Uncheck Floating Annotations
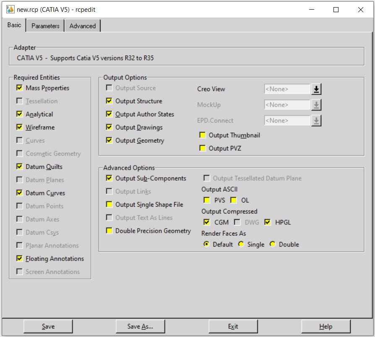This screenshot has width=375, height=337. (19, 258)
